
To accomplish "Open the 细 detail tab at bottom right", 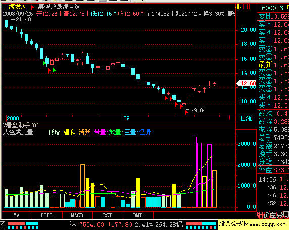I will [x=260, y=215].
